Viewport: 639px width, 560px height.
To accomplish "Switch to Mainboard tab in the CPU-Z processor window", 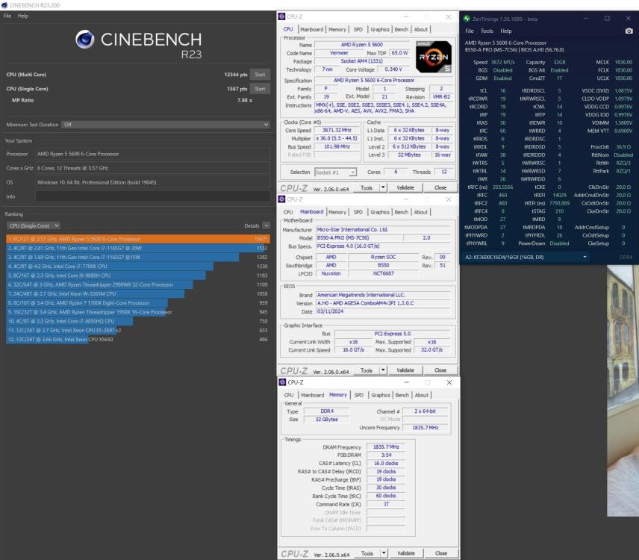I will click(312, 29).
